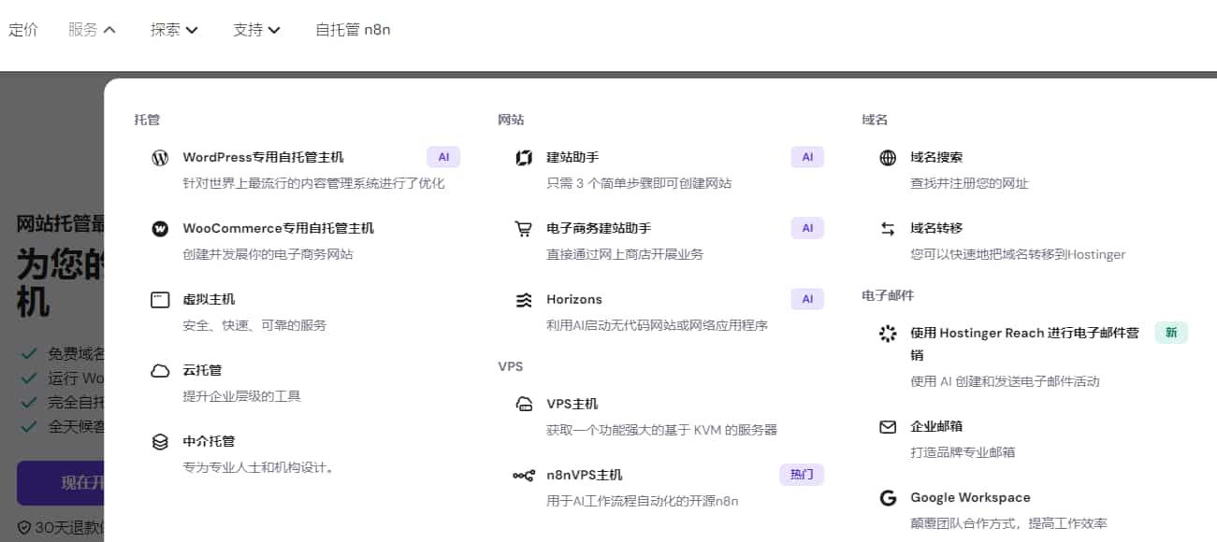
Task: Select the Horizons waves icon
Action: coord(523,299)
